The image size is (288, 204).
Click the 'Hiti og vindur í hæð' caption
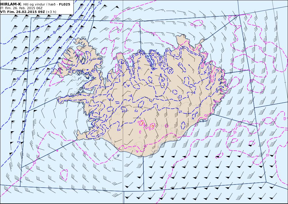coord(39,4)
